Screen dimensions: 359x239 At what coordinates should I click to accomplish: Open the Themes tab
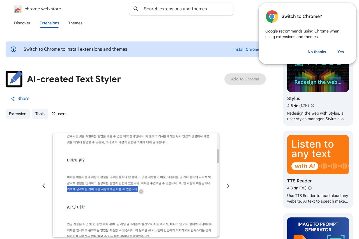[x=75, y=23]
